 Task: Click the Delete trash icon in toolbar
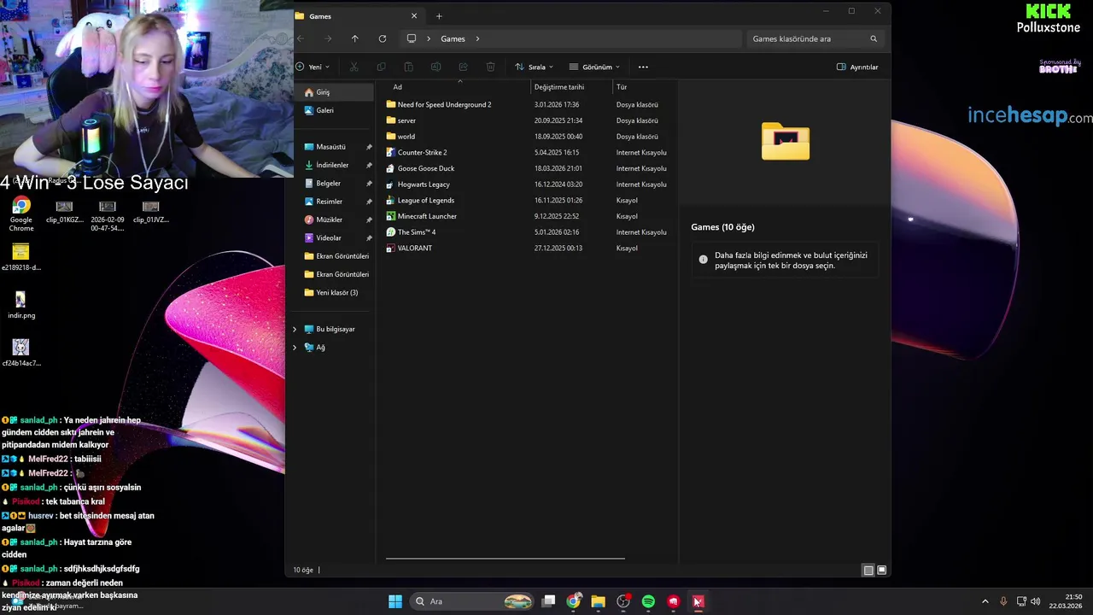[x=491, y=67]
